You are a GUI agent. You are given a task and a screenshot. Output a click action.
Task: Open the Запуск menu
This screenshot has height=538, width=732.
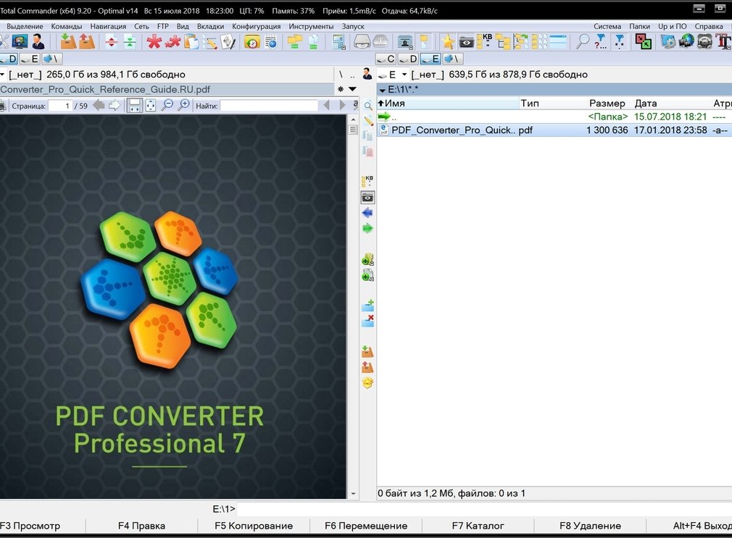click(353, 26)
